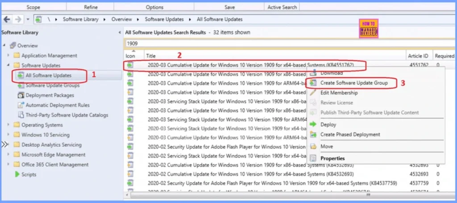Collapse the Overview tree node
Screen dimensions: 457x203
[x=4, y=46]
